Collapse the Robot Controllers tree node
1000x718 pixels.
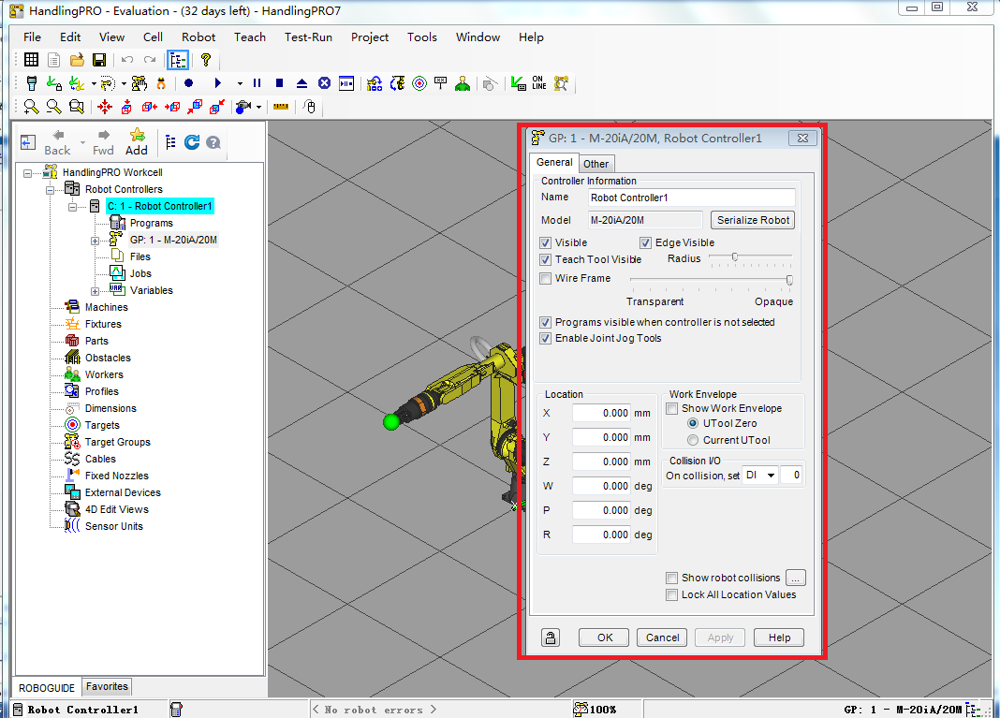coord(50,189)
